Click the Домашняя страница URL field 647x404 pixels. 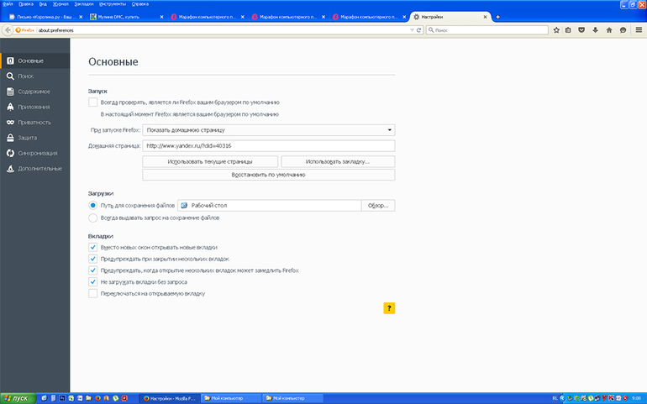pyautogui.click(x=269, y=145)
